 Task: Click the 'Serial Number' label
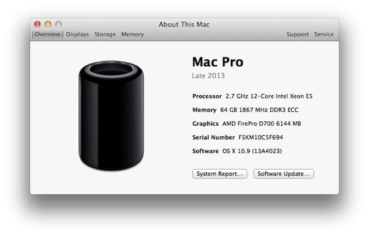213,137
